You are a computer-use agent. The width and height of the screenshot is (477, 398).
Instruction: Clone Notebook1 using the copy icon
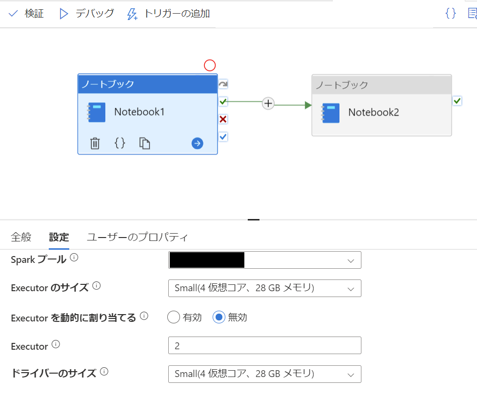[144, 143]
